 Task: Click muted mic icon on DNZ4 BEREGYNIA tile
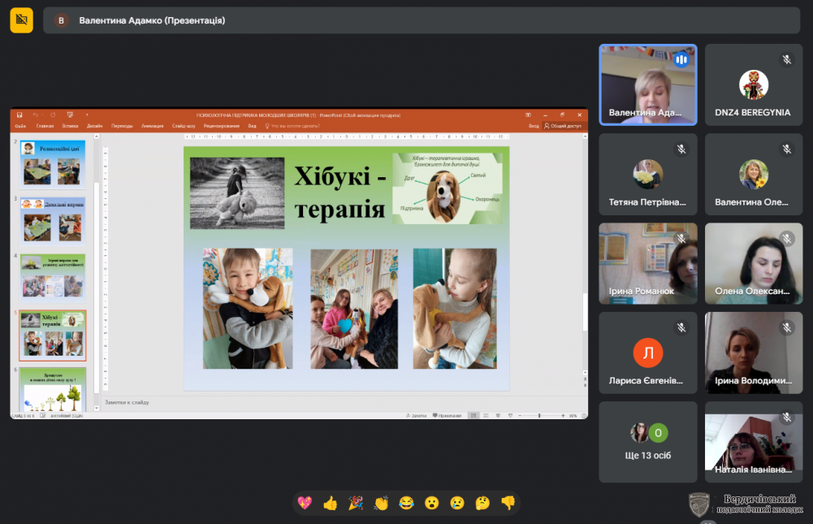tap(786, 59)
